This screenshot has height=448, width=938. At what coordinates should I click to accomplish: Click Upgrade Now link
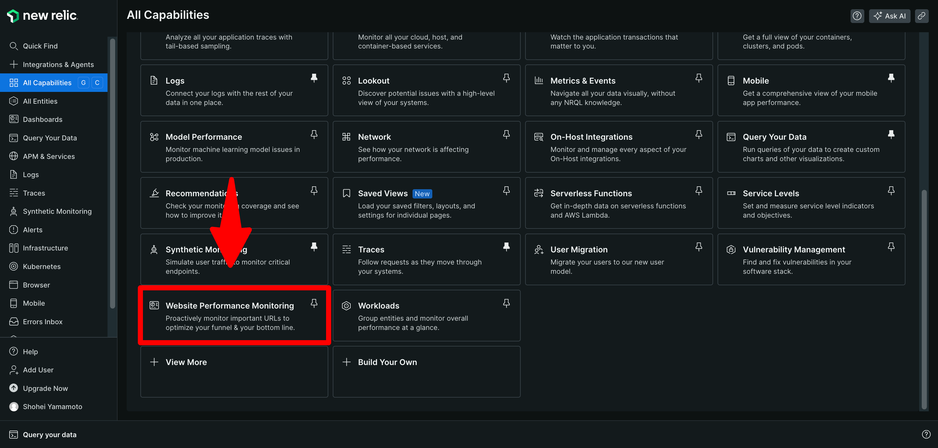pyautogui.click(x=45, y=388)
